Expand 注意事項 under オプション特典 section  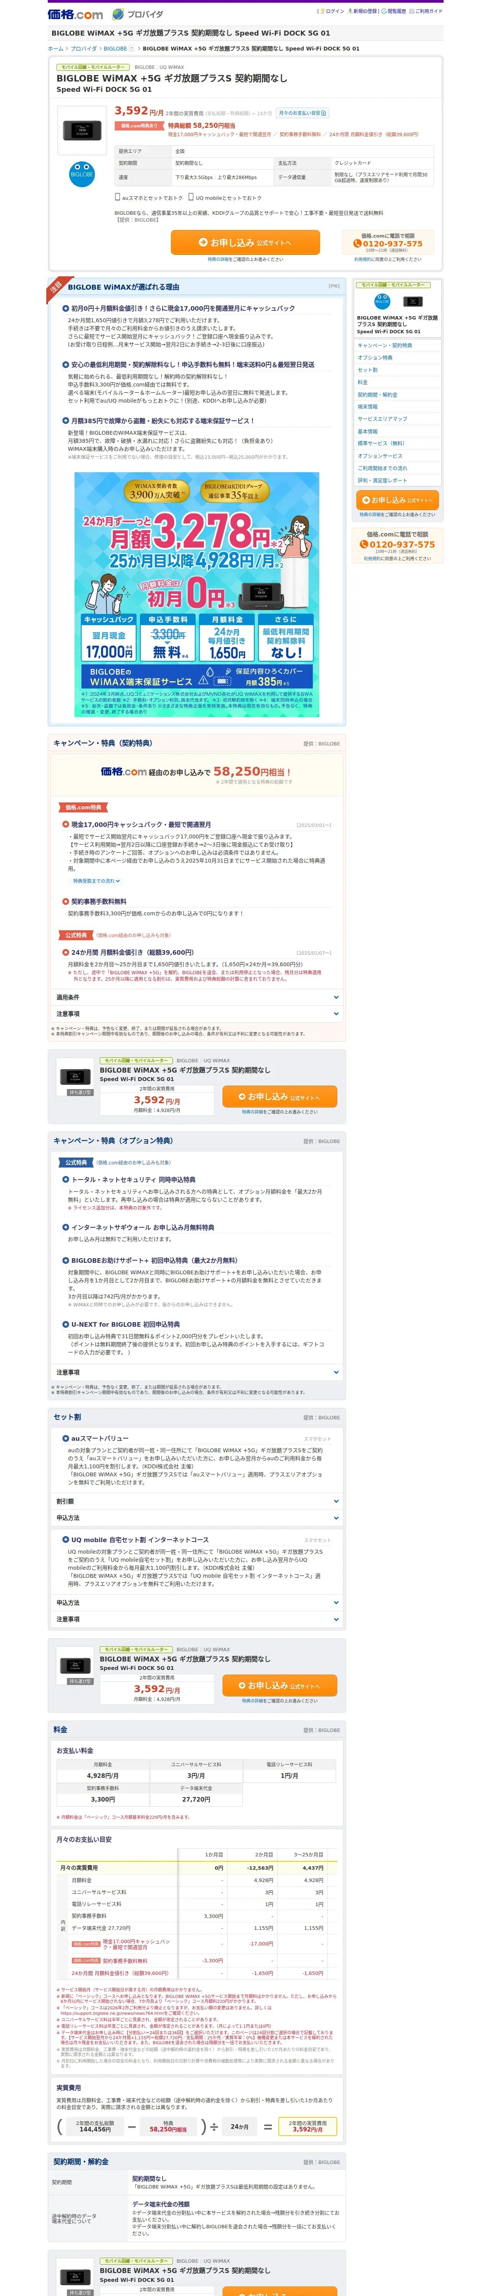coord(197,1373)
